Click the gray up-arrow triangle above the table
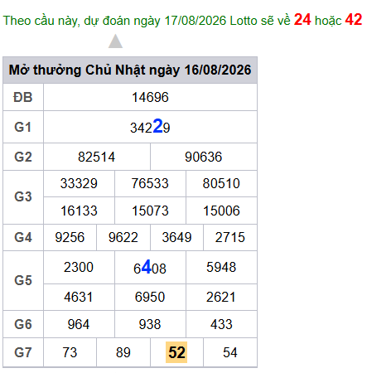367x373 pixels. pyautogui.click(x=115, y=41)
